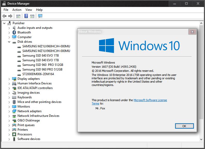
Task: Expand IDE ATA/ATAPI controllers chevron
Action: (x=9, y=88)
